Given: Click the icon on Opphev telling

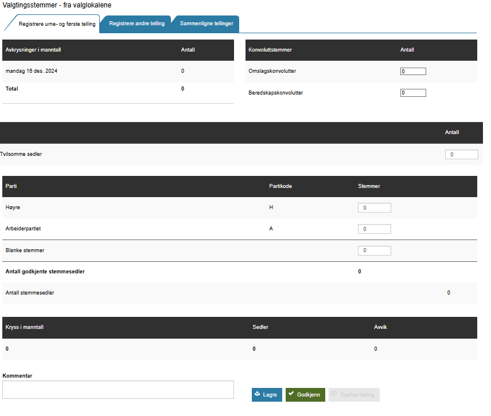Looking at the screenshot, I should coord(334,394).
